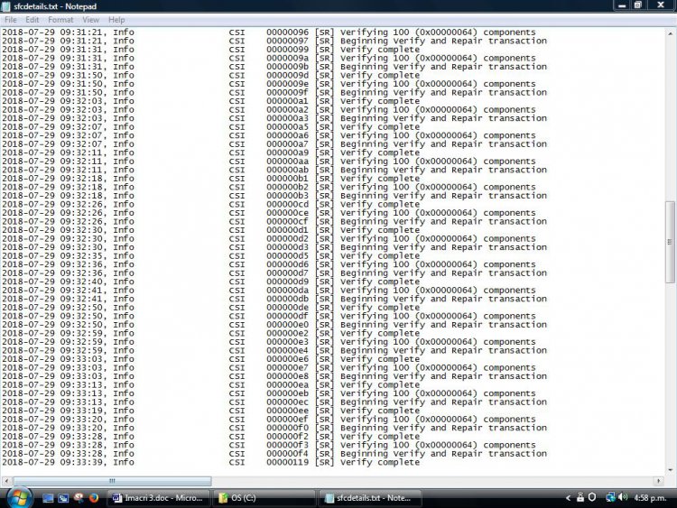The image size is (677, 508).
Task: Open the File menu
Action: pos(11,19)
